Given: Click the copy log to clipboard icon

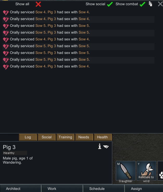Looking at the screenshot, I should (151, 4).
